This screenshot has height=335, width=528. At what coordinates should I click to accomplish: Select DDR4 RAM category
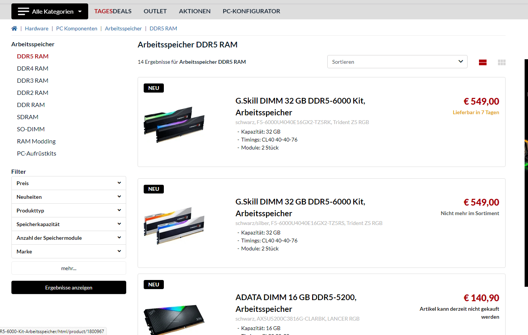[x=33, y=68]
